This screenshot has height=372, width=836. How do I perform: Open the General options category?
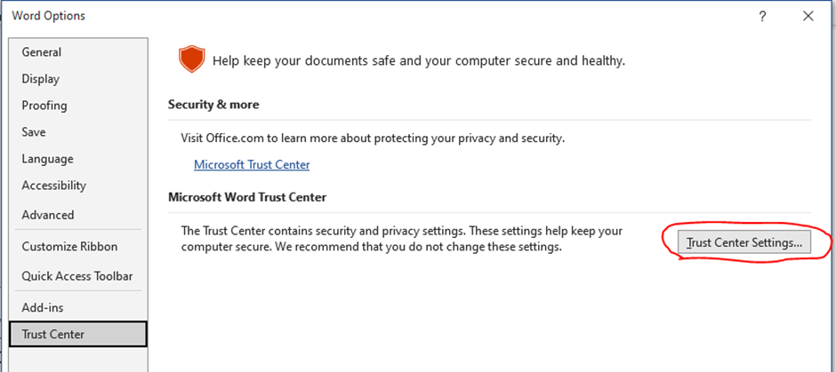[x=42, y=52]
